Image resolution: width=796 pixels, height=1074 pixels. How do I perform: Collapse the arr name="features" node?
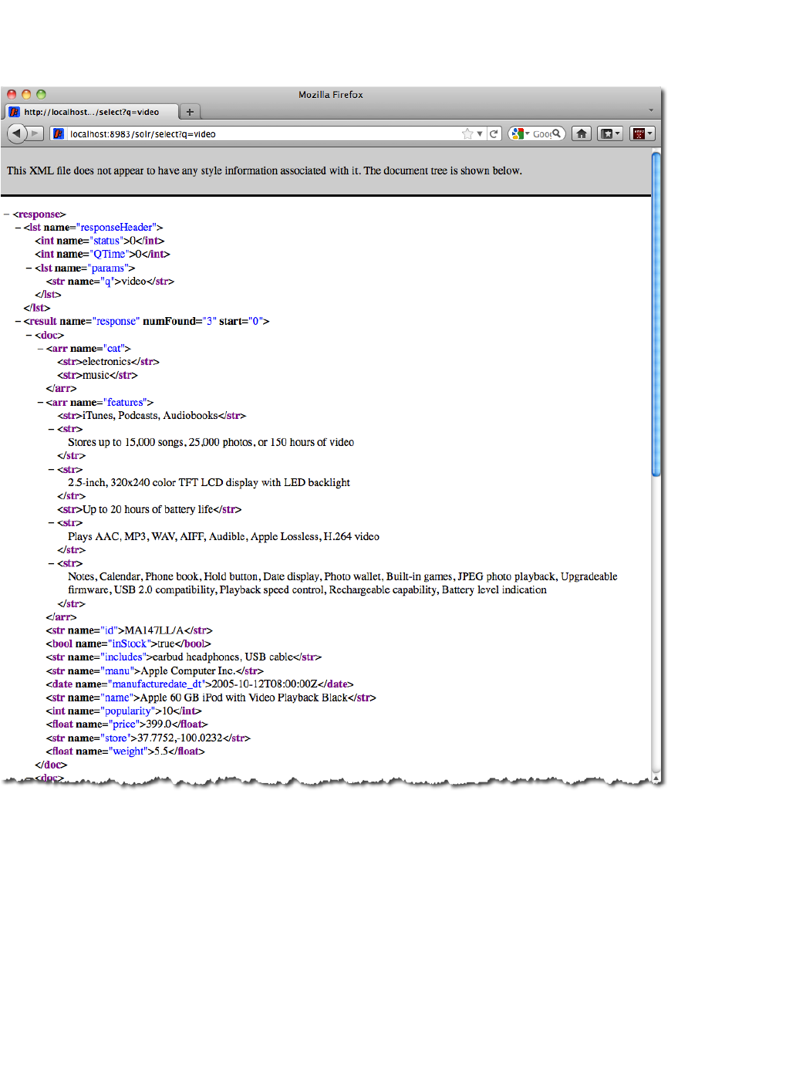click(x=40, y=403)
